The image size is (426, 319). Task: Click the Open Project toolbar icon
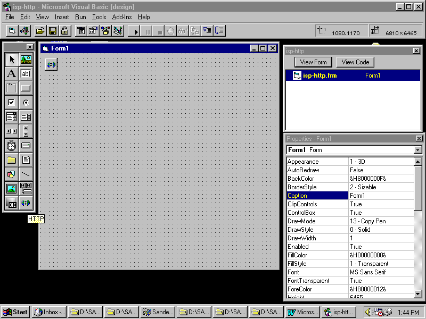point(40,31)
